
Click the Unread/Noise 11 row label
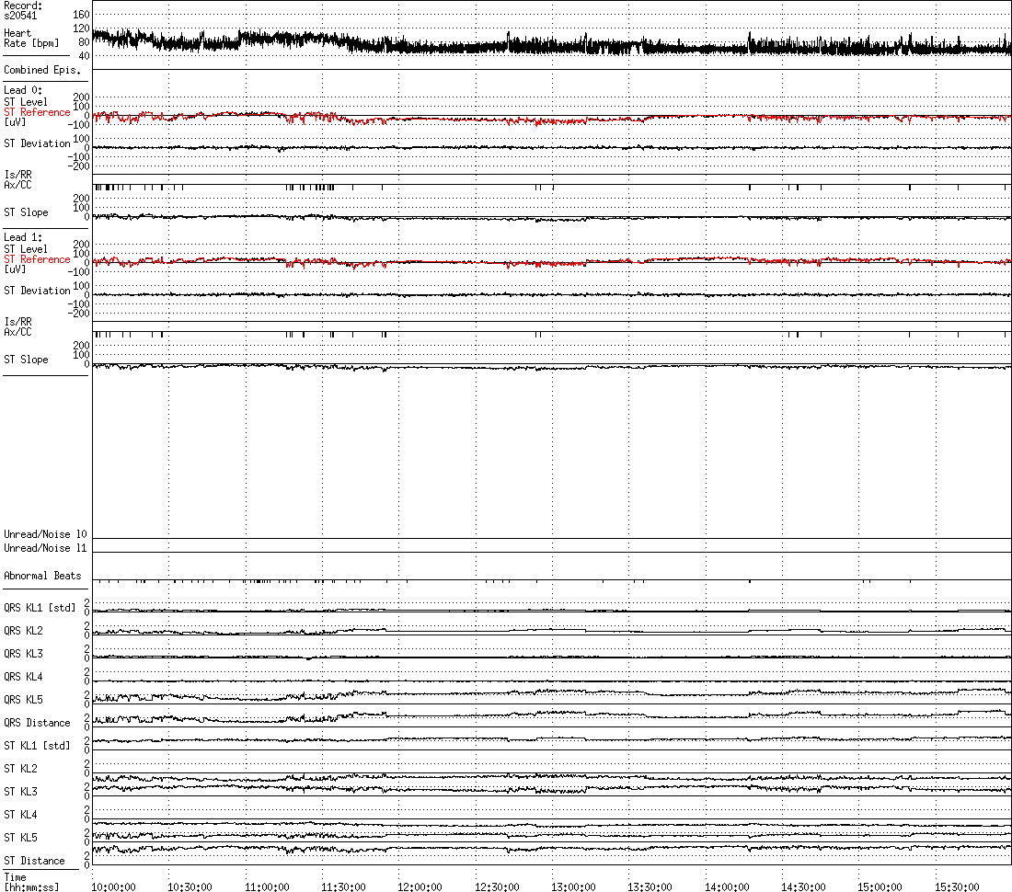coord(45,548)
